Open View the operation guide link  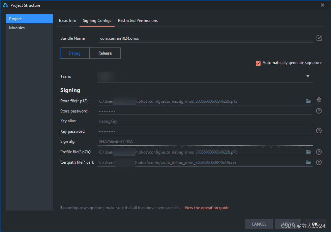tap(207, 208)
